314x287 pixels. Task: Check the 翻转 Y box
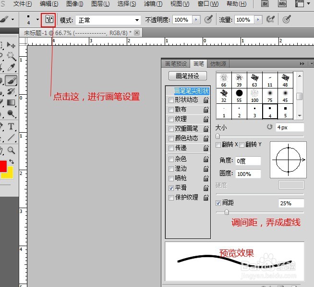pyautogui.click(x=242, y=145)
